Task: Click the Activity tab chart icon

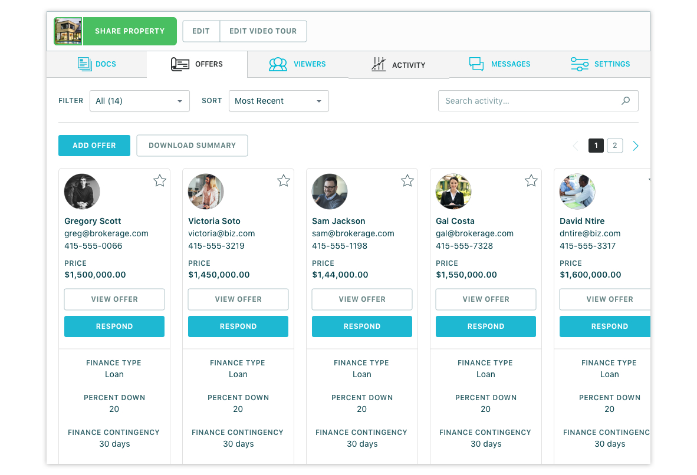Action: [x=379, y=64]
